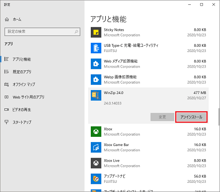This screenshot has width=220, height=192.
Task: Click the Web メディア拡張機能 app icon
Action: click(96, 64)
